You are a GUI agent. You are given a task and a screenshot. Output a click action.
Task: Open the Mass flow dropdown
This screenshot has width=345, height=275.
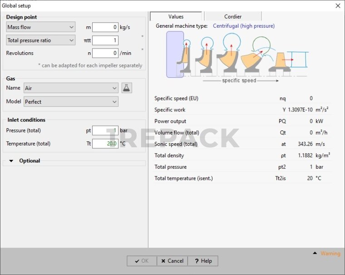click(40, 27)
